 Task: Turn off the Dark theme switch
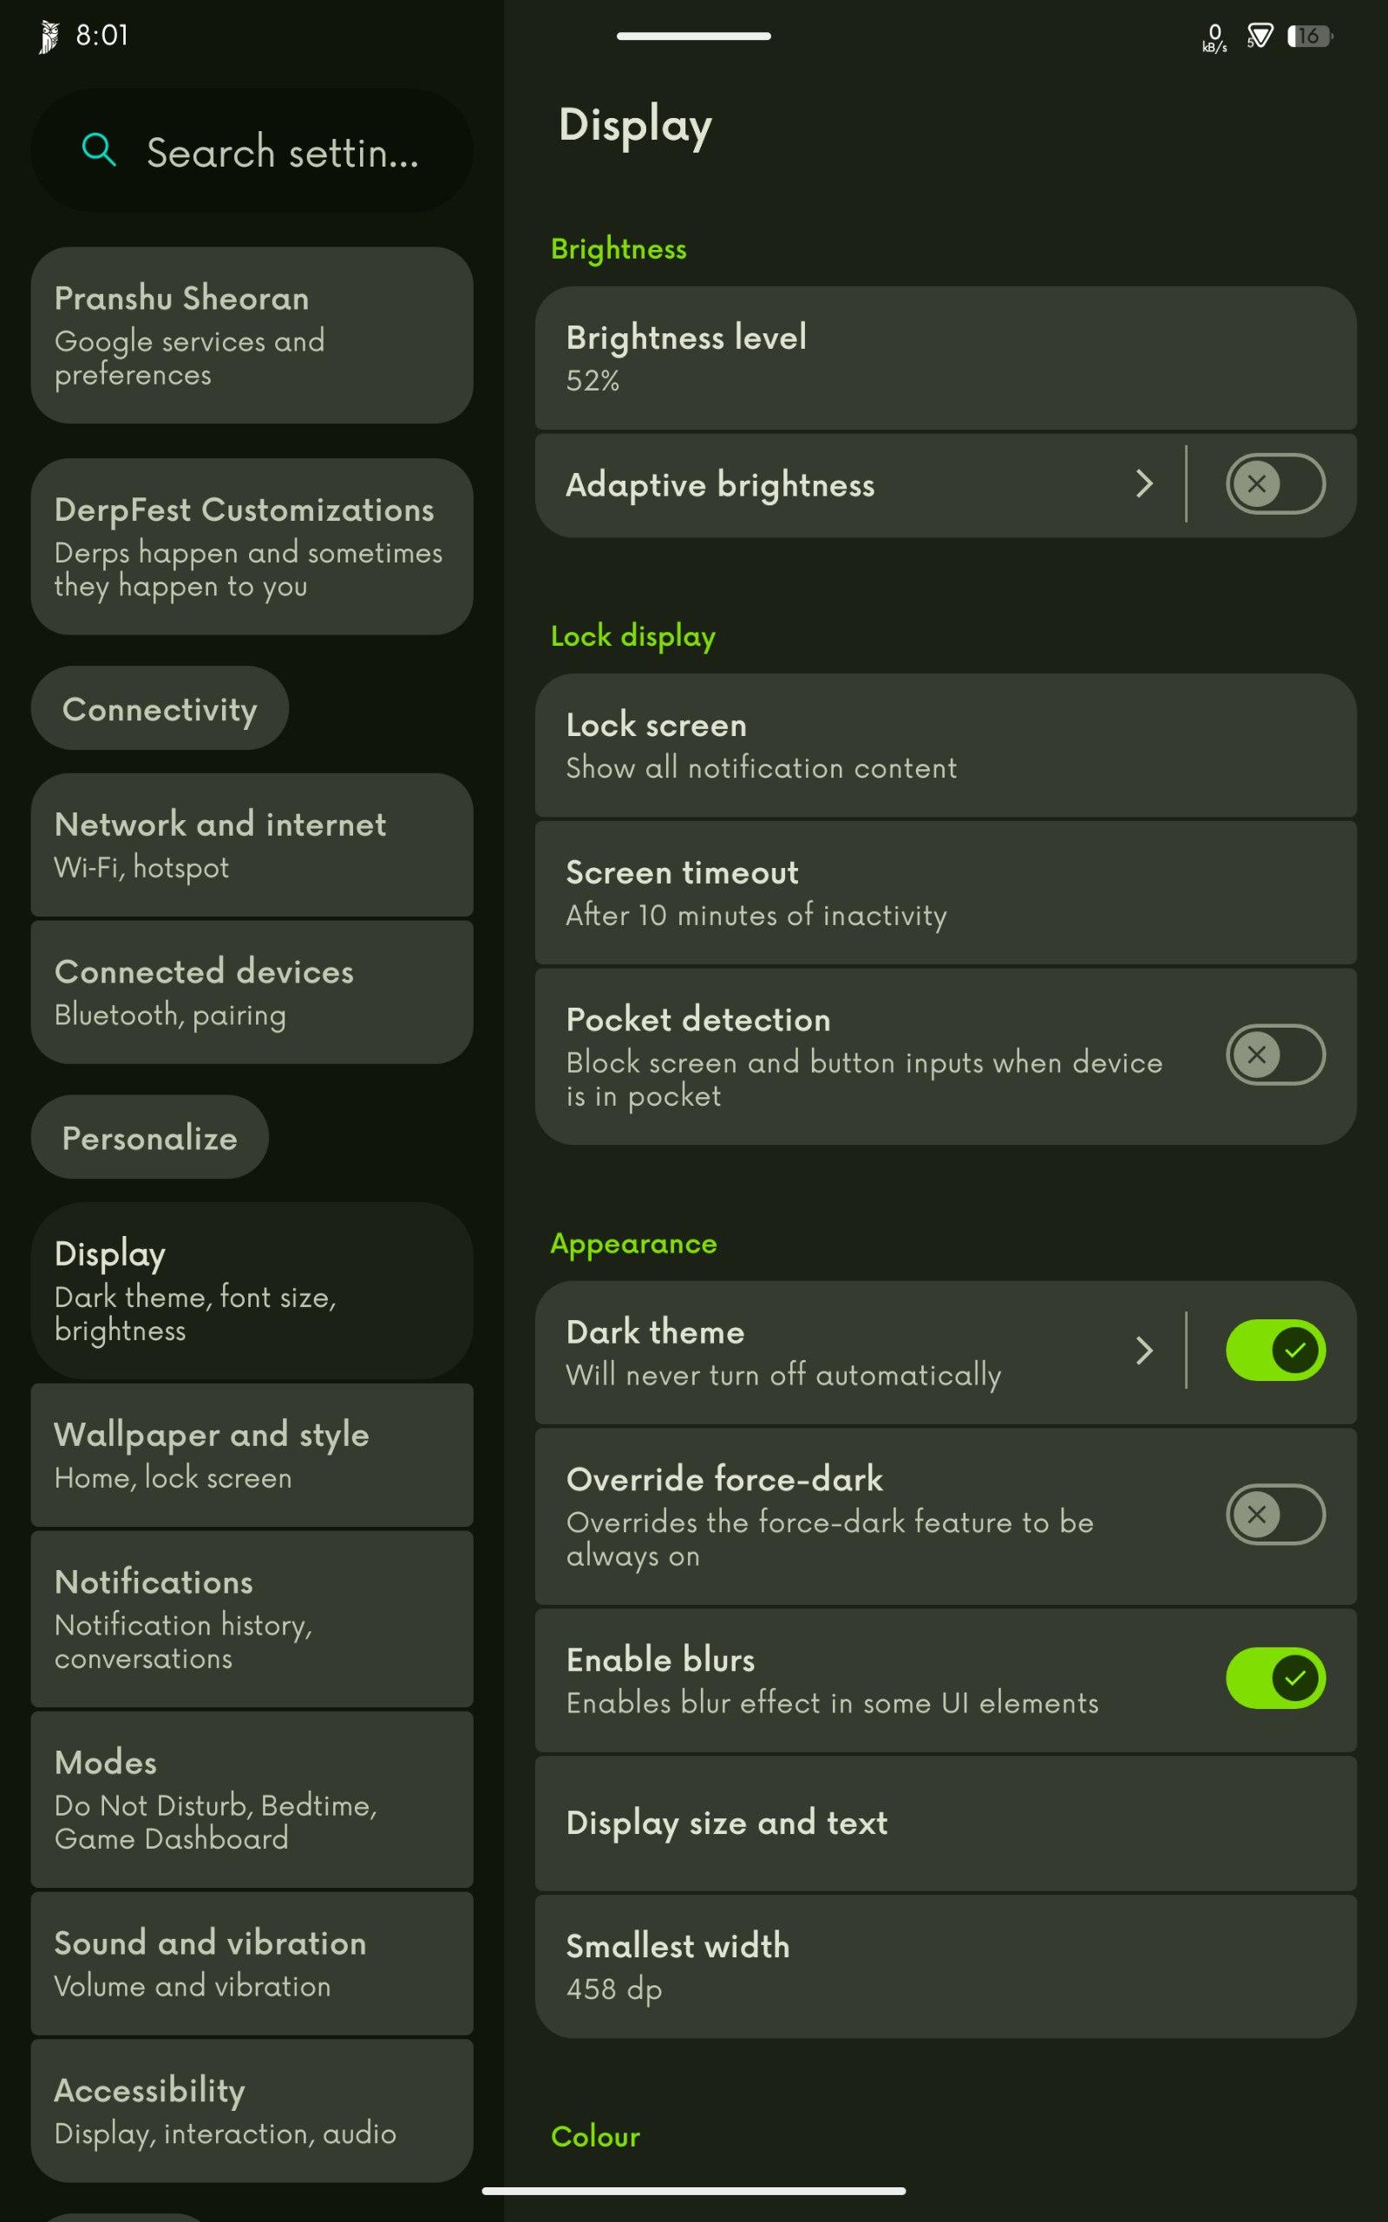coord(1275,1350)
